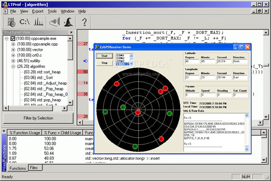Select COM4 in the port list
271x181 pixels.
pos(121,64)
